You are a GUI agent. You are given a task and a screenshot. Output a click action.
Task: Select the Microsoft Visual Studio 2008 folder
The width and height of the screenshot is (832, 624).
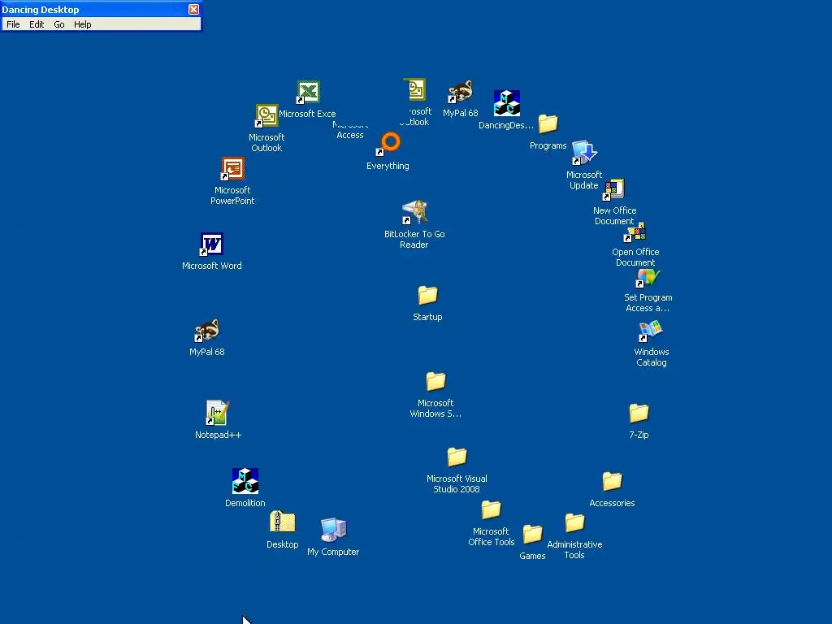point(457,457)
